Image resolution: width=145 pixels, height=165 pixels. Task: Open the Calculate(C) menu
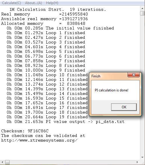tap(11, 3)
